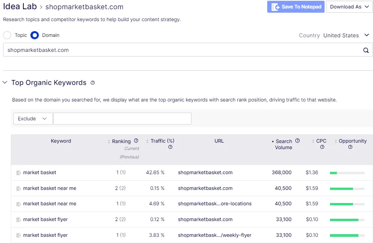Click the CPC column help icon
Viewport: 373px width, 243px height.
[x=322, y=147]
